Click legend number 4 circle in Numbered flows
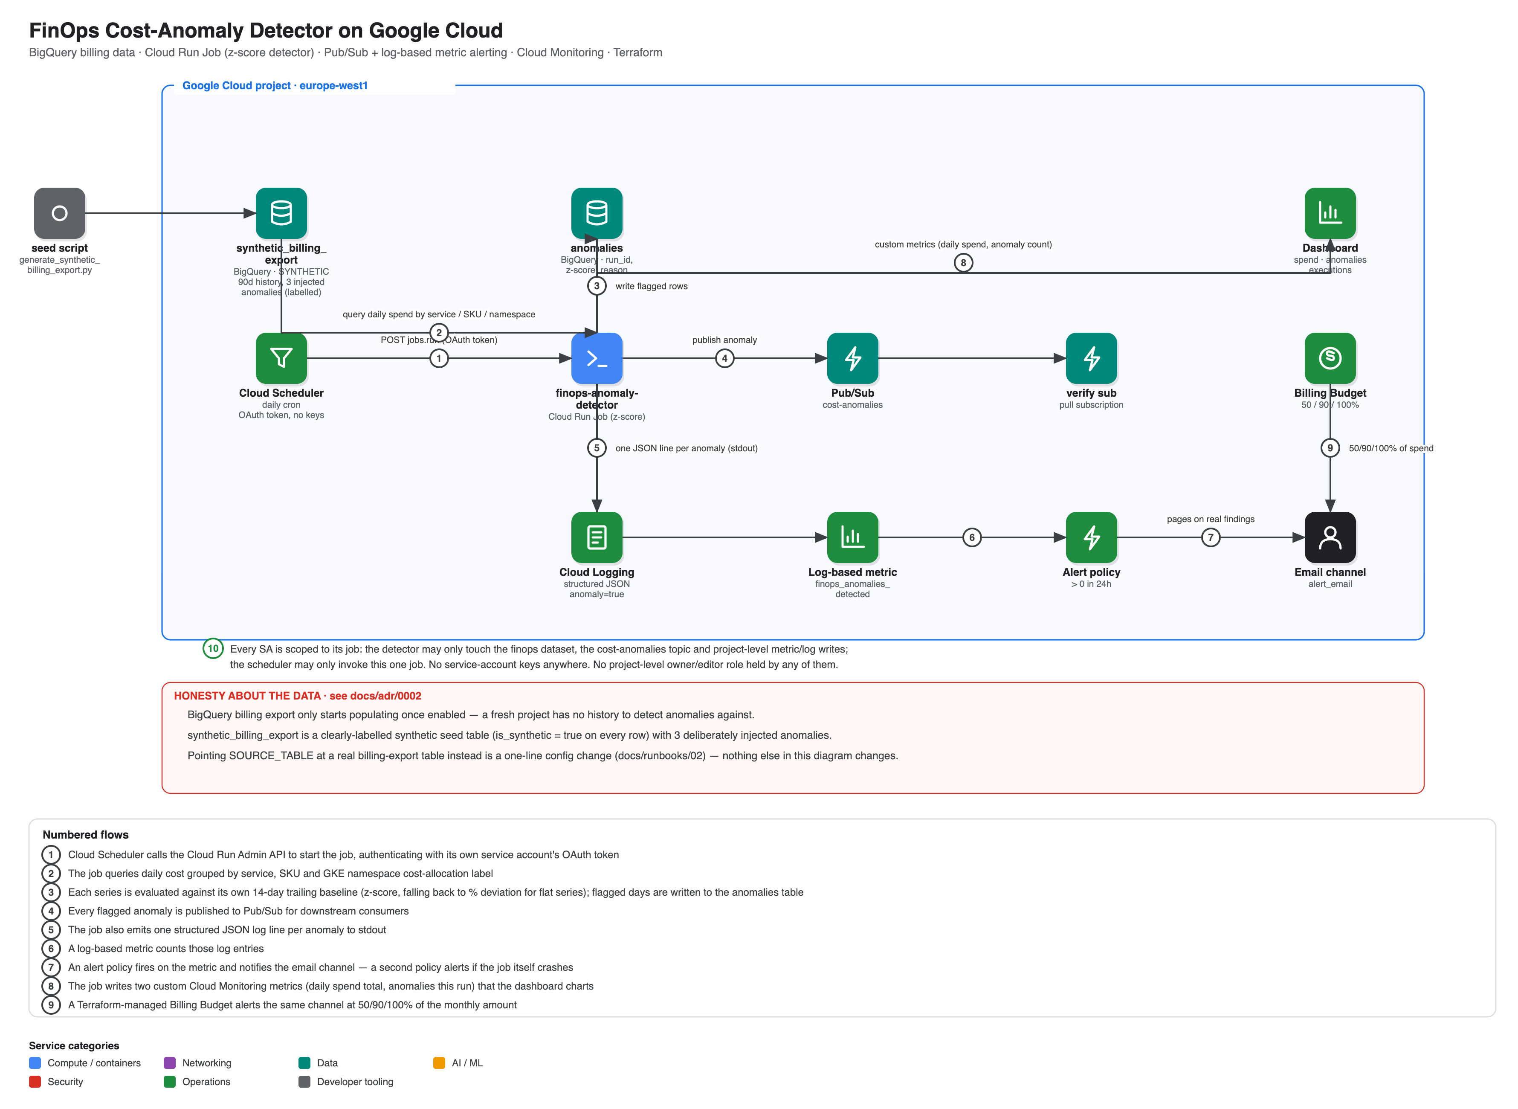The image size is (1518, 1109). pyautogui.click(x=51, y=912)
